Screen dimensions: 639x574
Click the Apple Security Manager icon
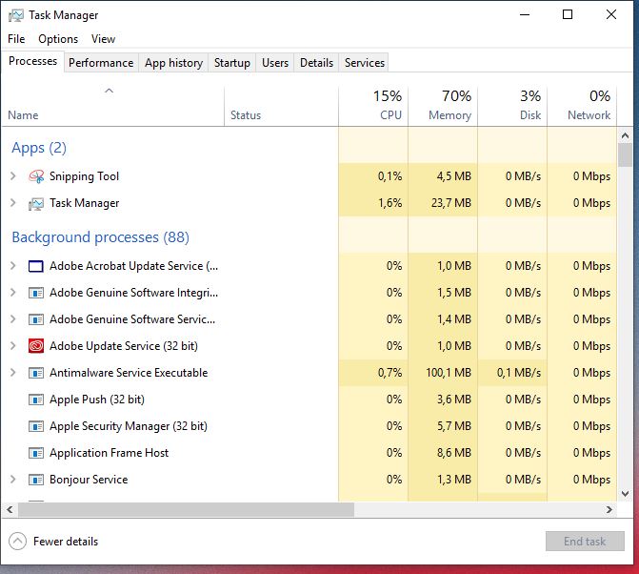pyautogui.click(x=36, y=426)
